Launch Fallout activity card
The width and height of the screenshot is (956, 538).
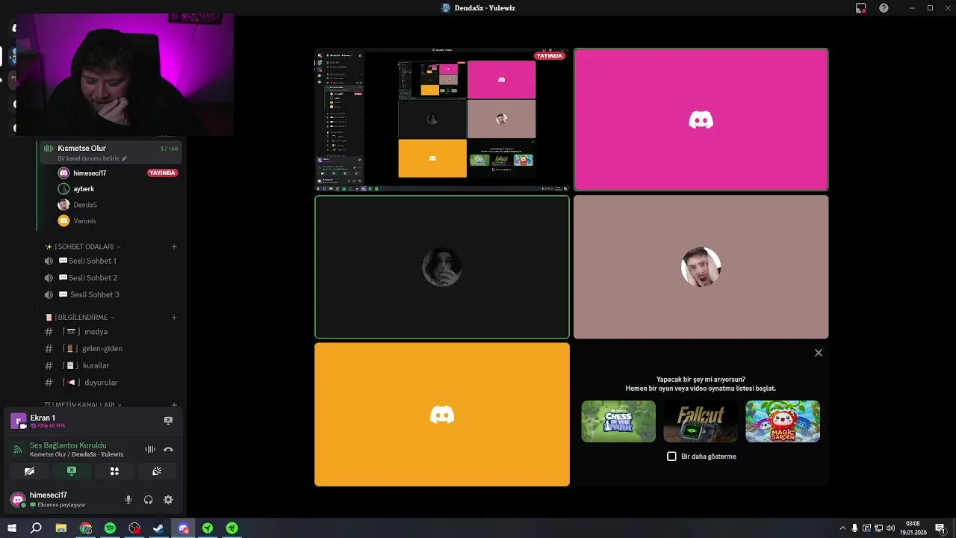coord(701,421)
